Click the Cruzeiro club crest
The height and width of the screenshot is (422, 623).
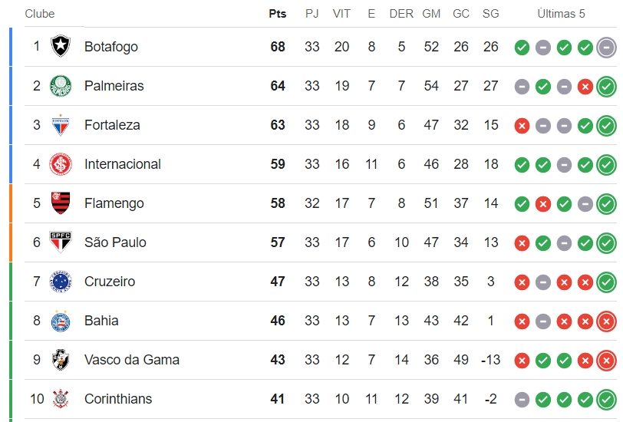tap(61, 282)
